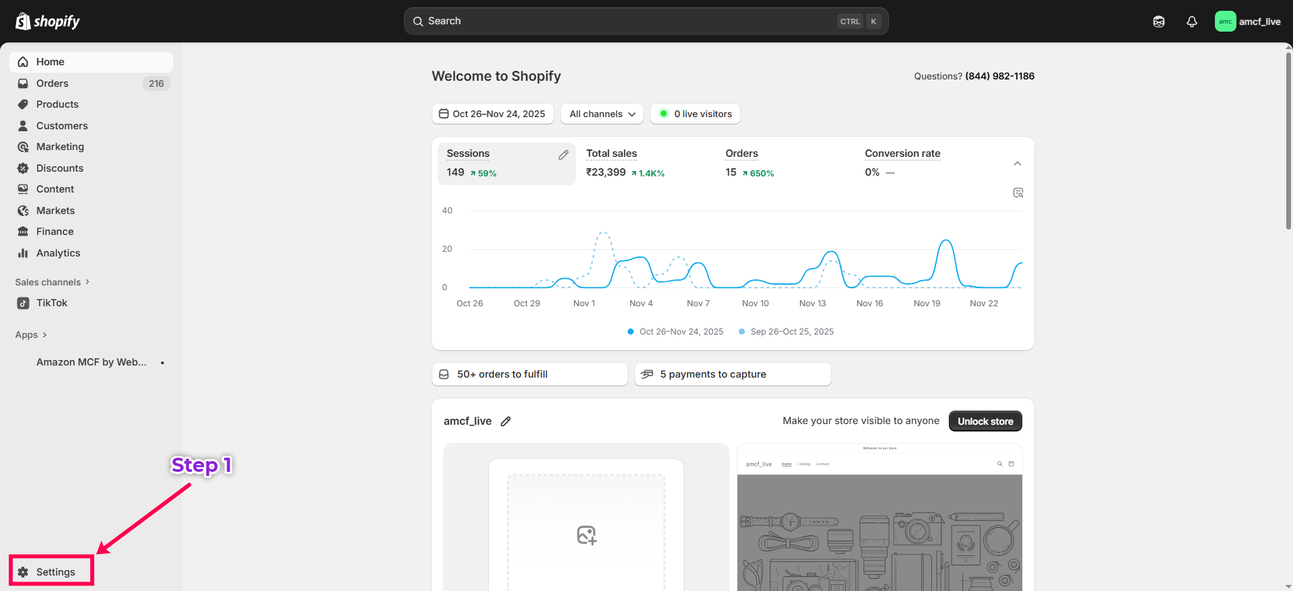Click the pencil edit icon on Sessions card

(x=563, y=155)
